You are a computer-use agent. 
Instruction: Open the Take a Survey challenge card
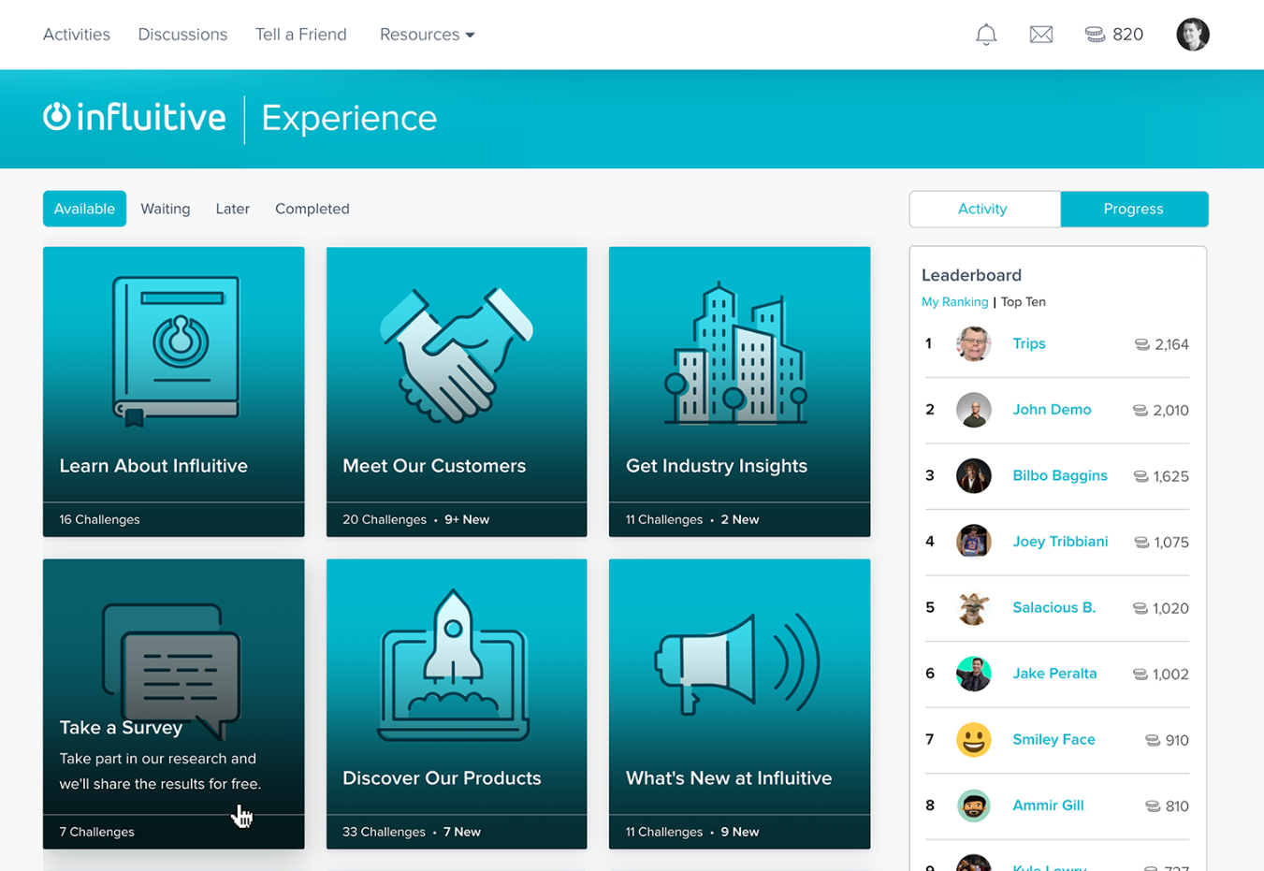(173, 704)
